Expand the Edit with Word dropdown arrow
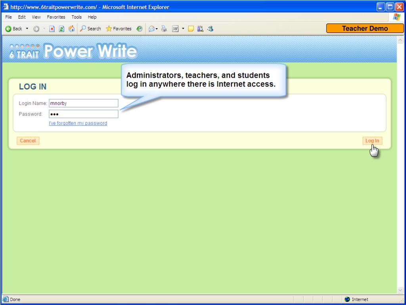The image size is (406, 305). [x=183, y=29]
